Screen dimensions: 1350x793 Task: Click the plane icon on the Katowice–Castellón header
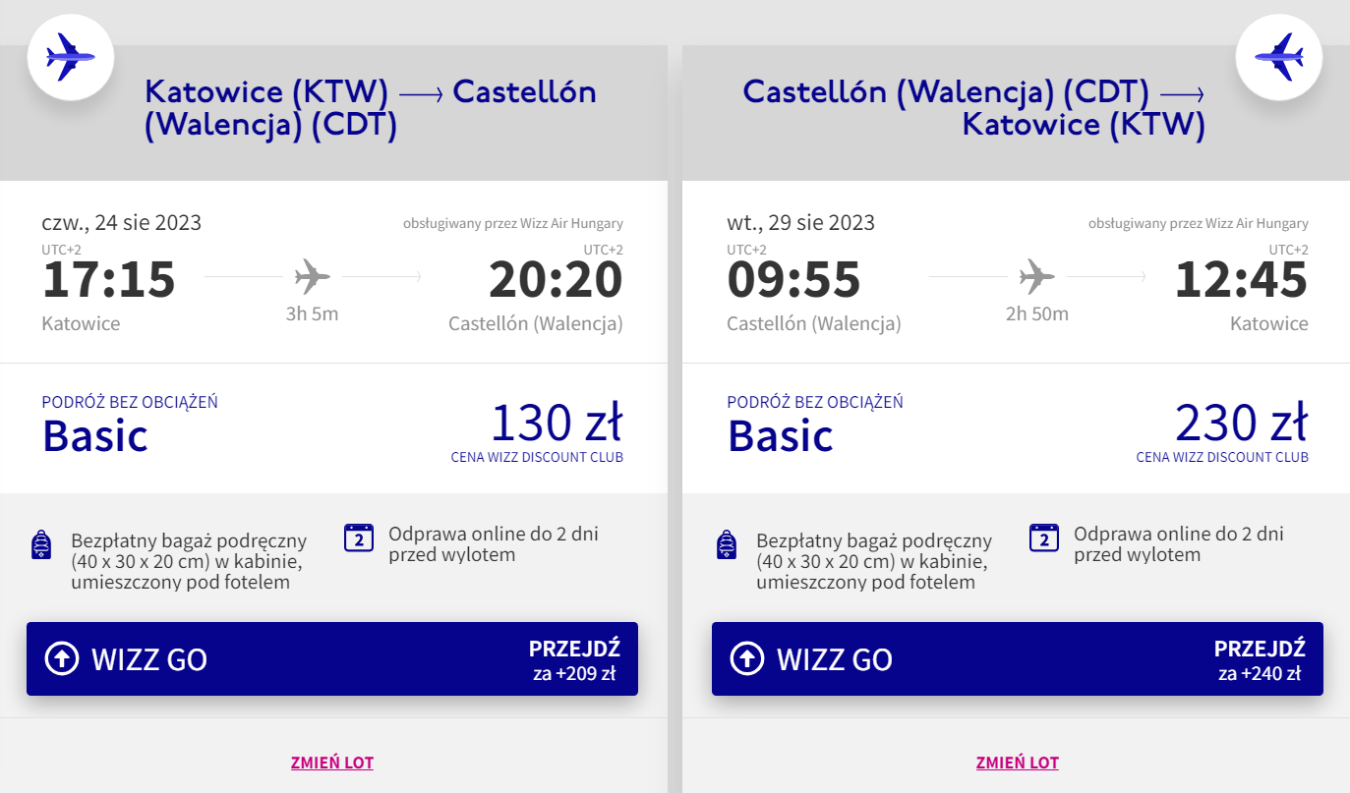click(71, 56)
